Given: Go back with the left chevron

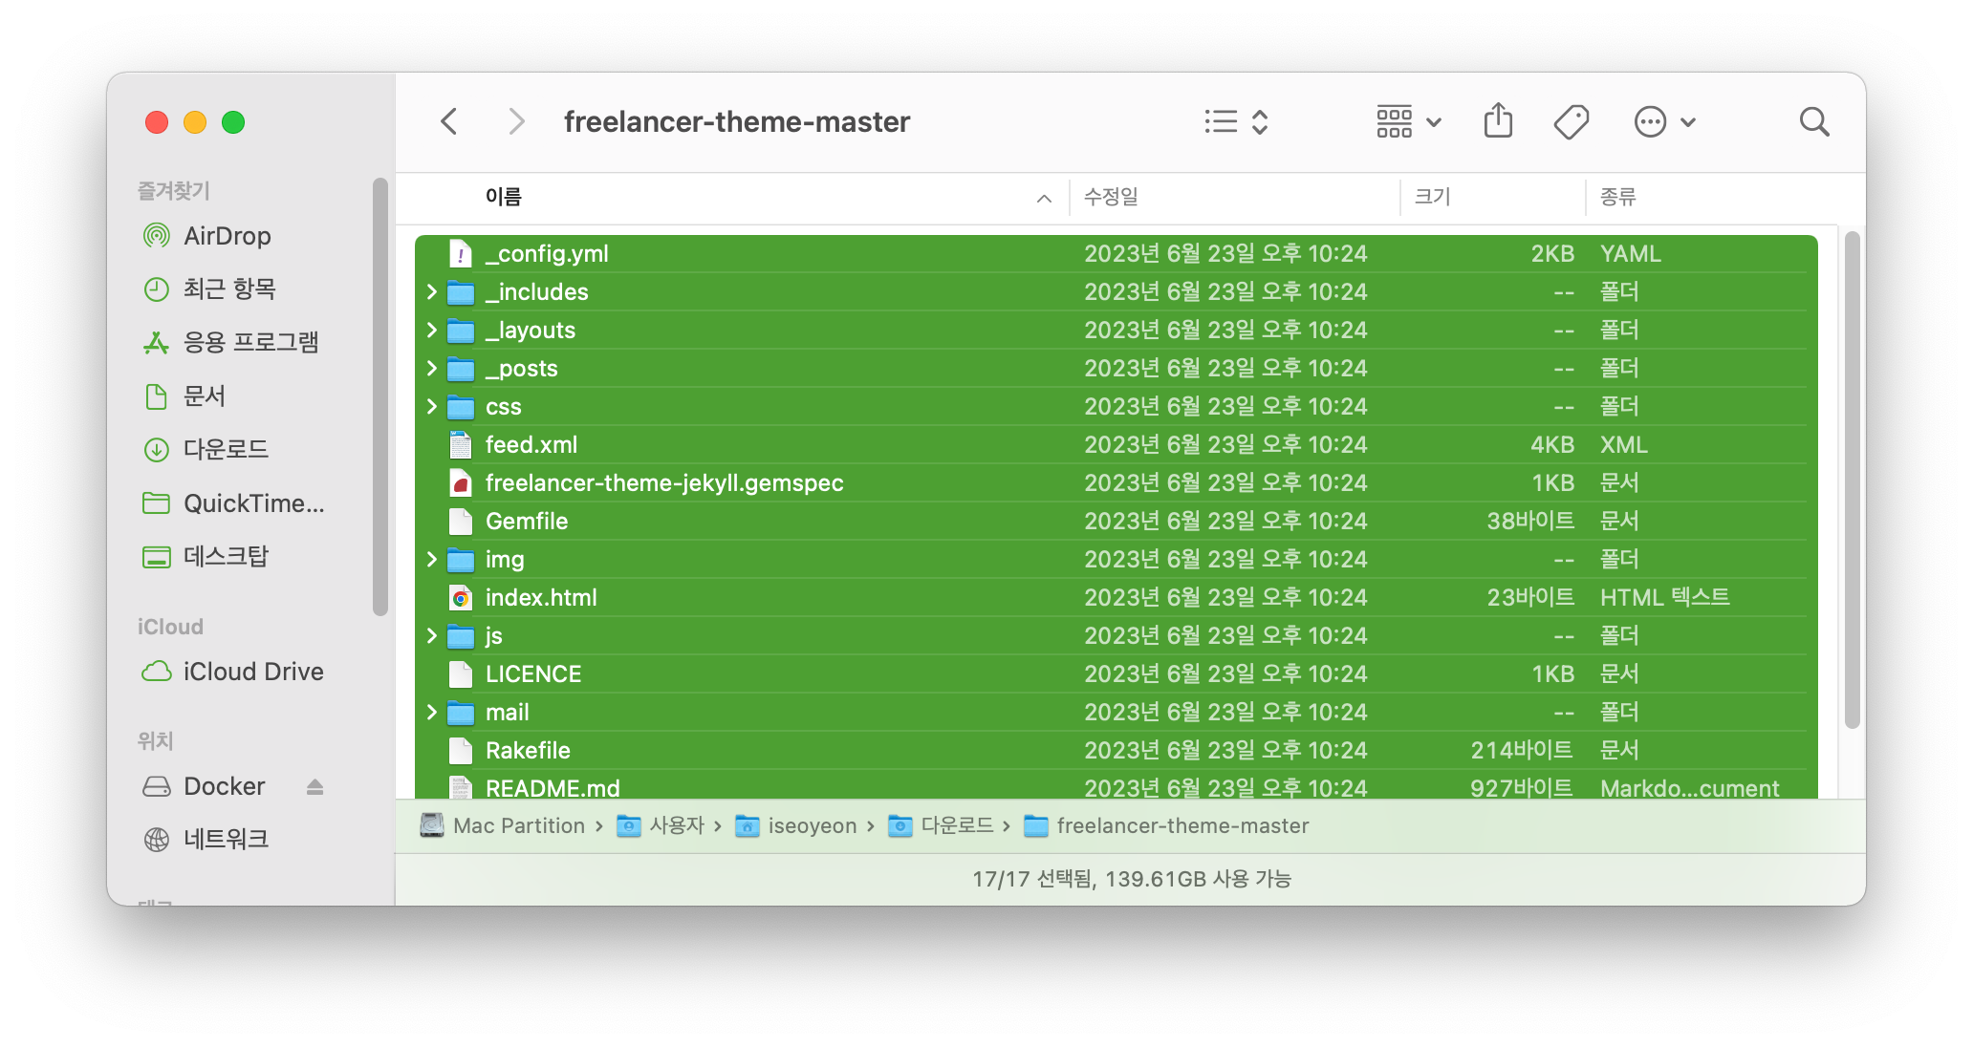Looking at the screenshot, I should click(449, 121).
